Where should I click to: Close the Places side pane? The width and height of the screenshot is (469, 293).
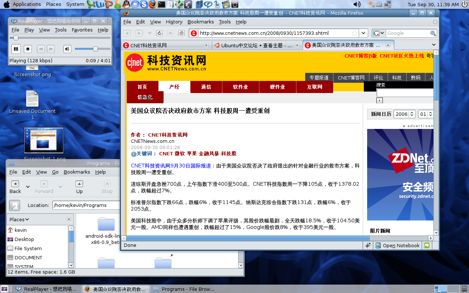pos(69,219)
